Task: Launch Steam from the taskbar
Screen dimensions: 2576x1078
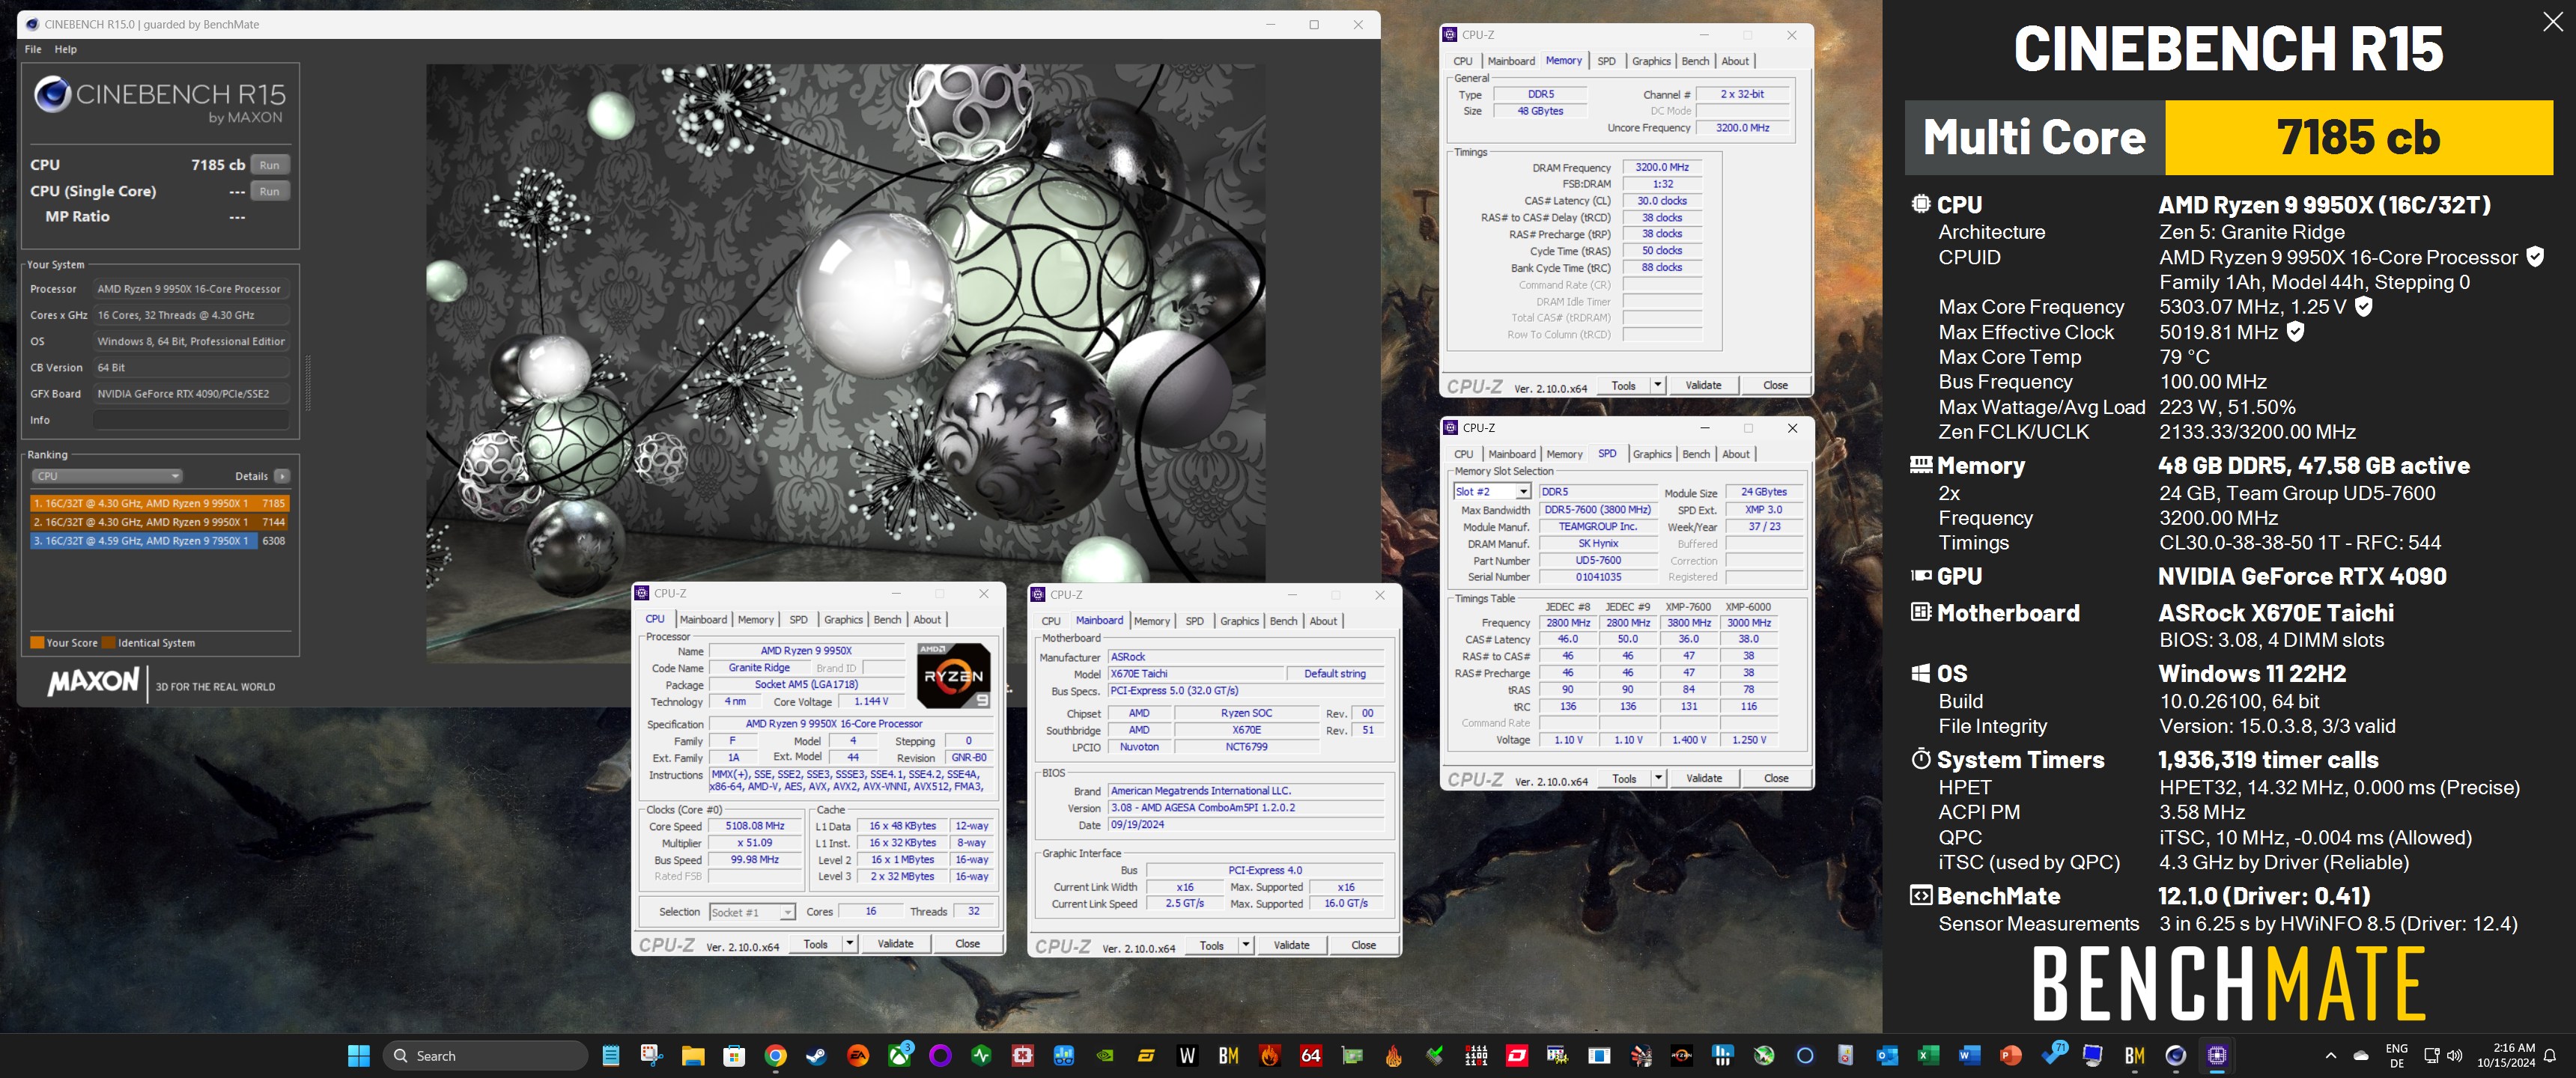Action: [x=816, y=1056]
